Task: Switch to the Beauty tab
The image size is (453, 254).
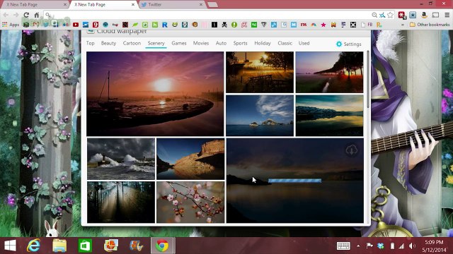Action: point(108,43)
